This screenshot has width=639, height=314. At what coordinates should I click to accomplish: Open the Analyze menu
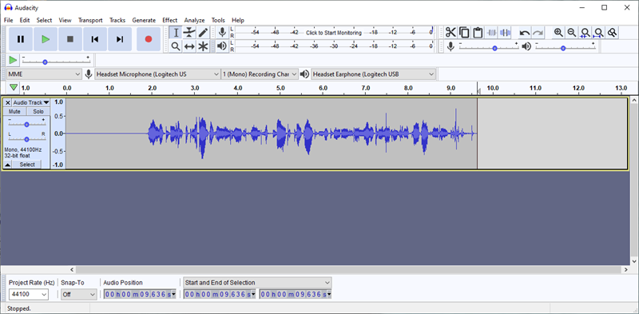tap(194, 20)
